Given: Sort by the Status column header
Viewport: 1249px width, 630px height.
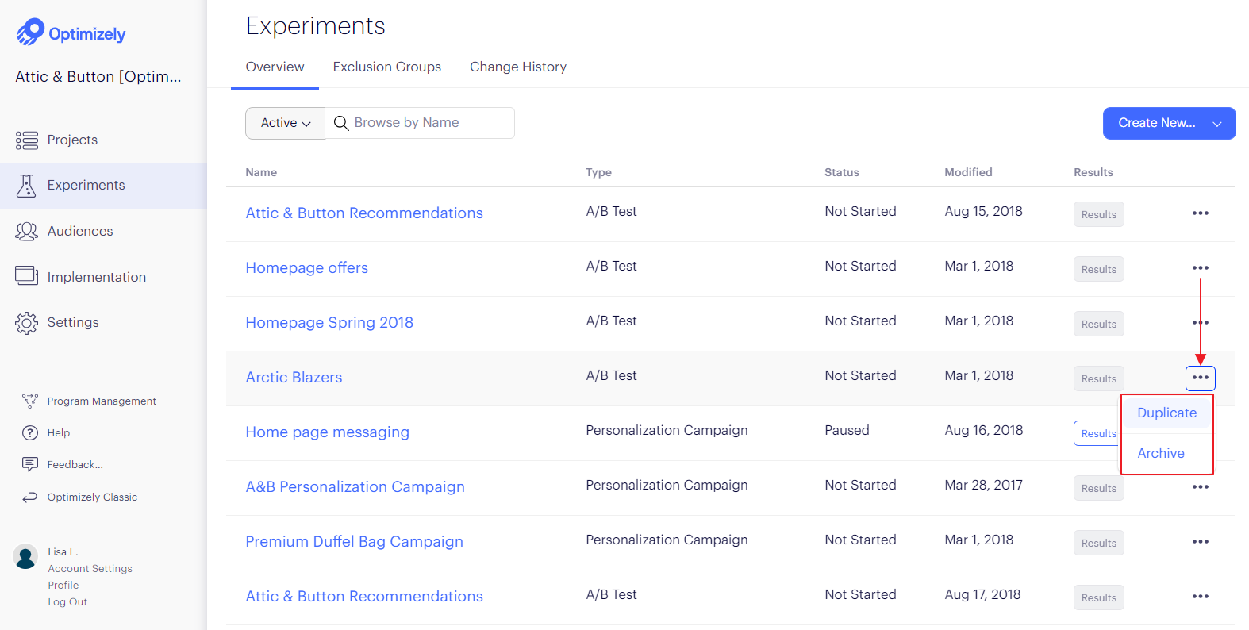Looking at the screenshot, I should (x=842, y=172).
